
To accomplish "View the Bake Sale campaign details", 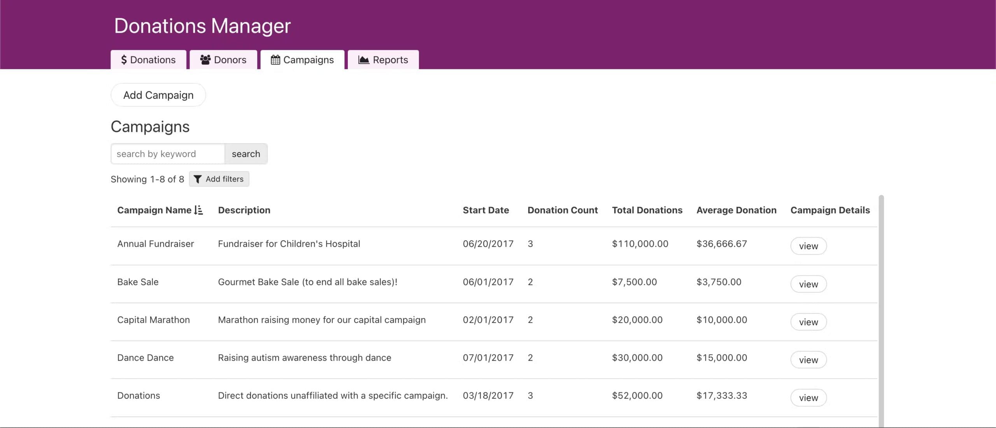I will pos(808,284).
